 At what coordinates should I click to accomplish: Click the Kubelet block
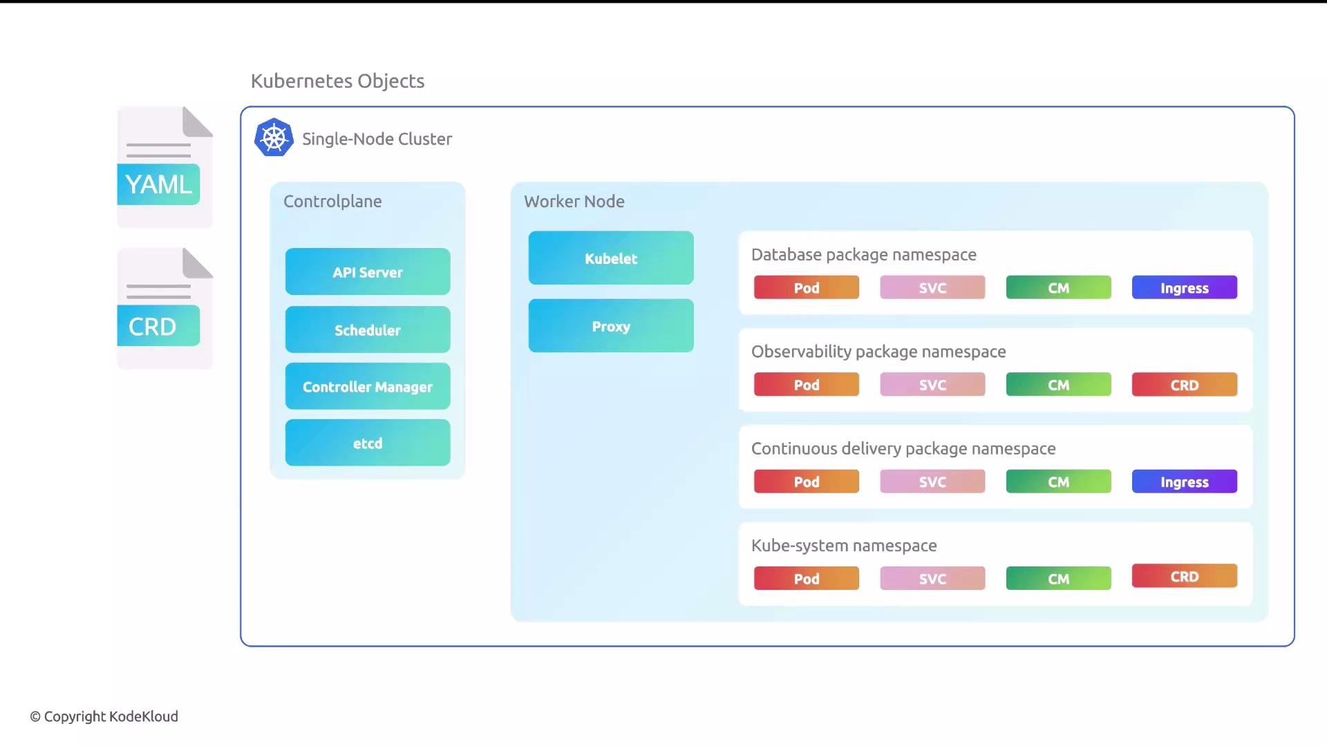click(611, 258)
